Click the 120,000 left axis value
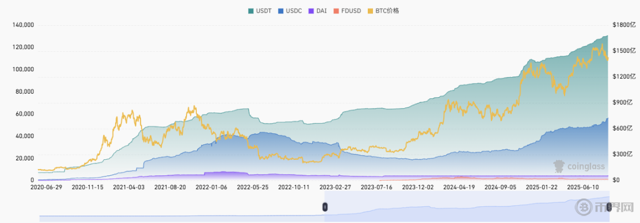 point(24,47)
